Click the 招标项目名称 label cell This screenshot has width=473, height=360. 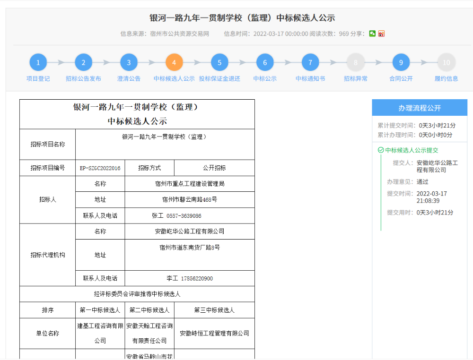(47, 144)
